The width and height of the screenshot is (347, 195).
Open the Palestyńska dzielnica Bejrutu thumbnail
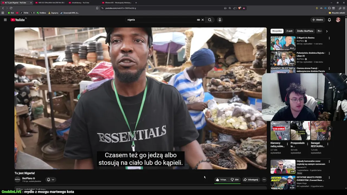tap(283, 58)
